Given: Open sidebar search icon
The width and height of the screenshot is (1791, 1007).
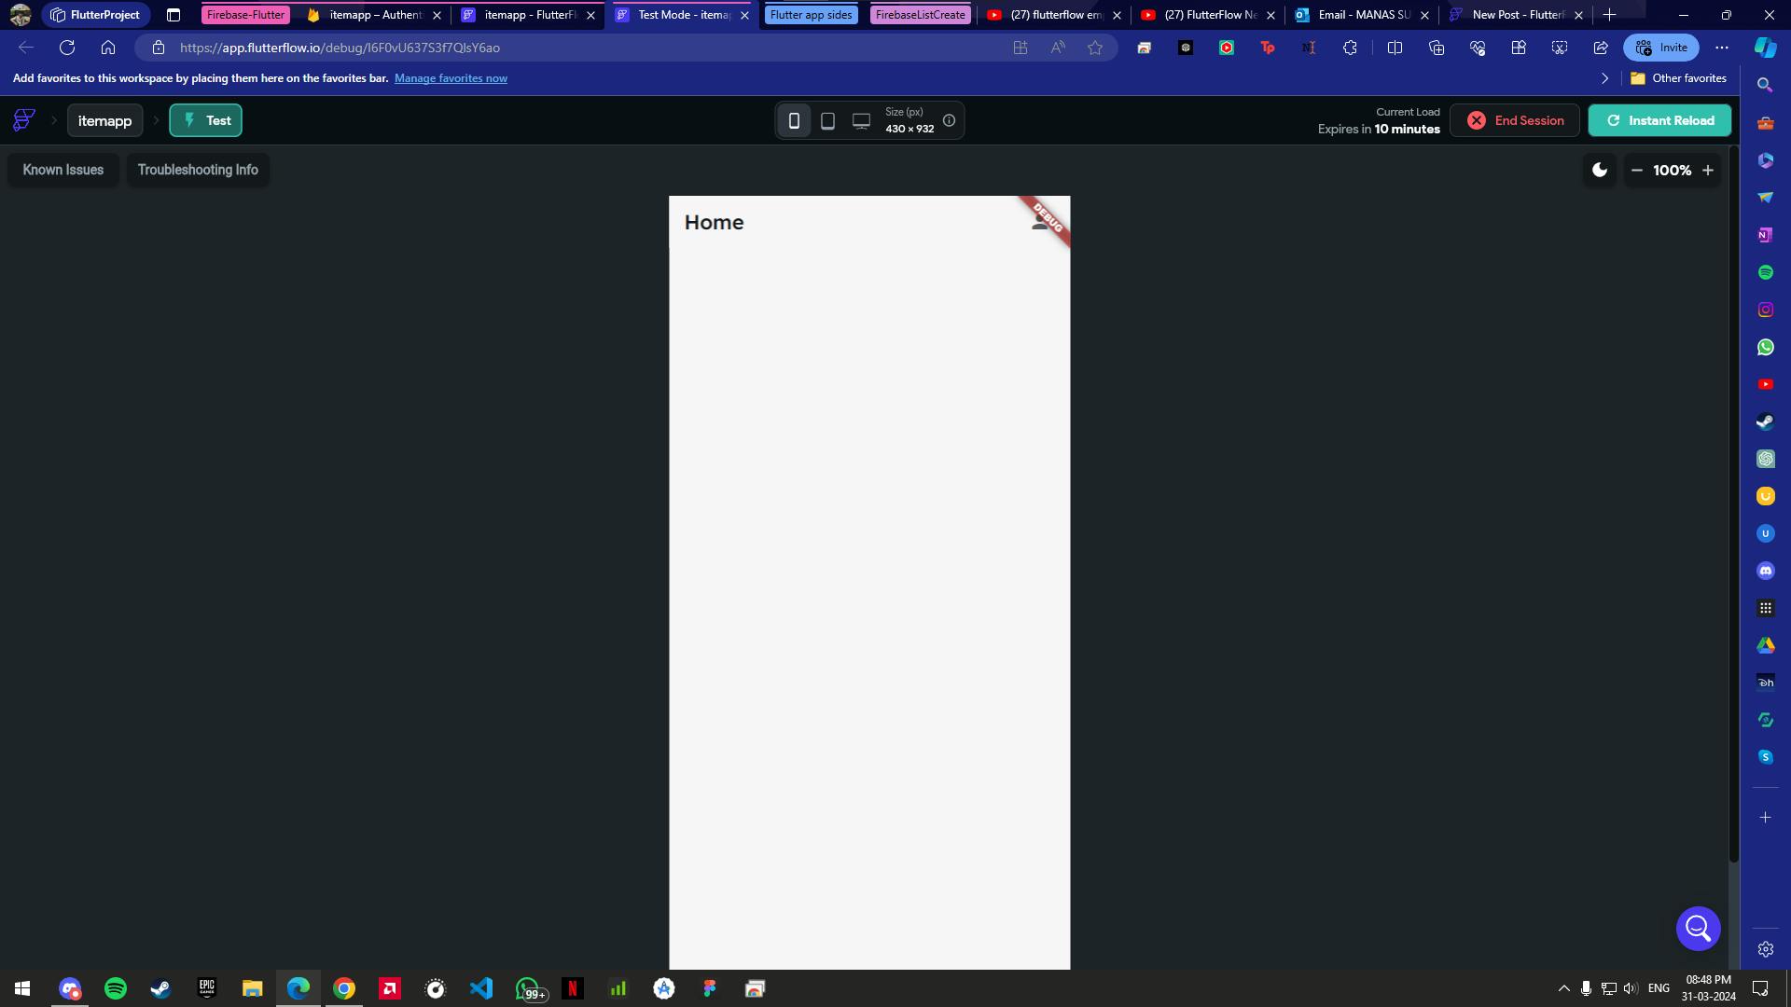Looking at the screenshot, I should point(1765,85).
